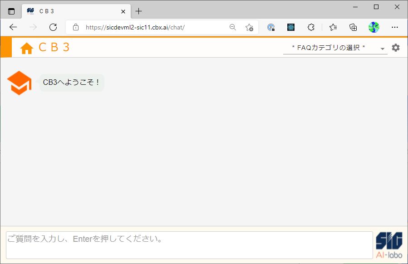Click the address bar URL
The height and width of the screenshot is (264, 408).
coord(135,27)
